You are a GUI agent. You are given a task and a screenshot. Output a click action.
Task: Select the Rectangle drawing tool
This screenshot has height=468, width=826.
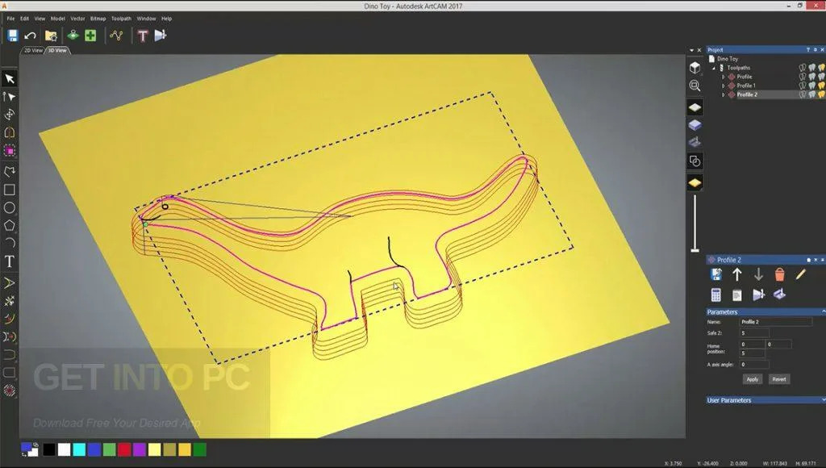(10, 190)
